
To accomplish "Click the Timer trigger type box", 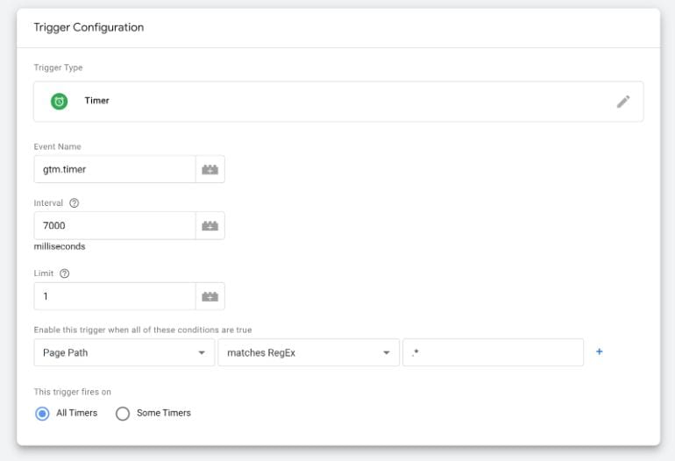I will 337,102.
